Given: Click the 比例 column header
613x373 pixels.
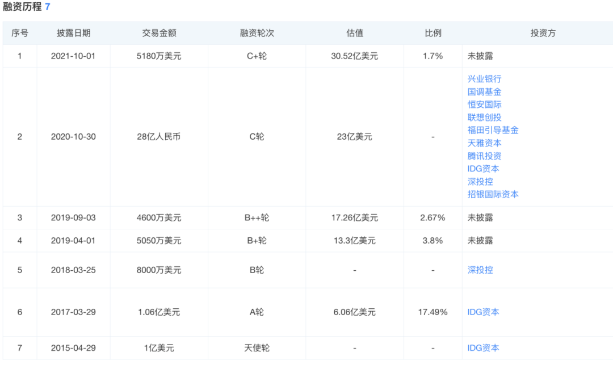Looking at the screenshot, I should point(433,33).
